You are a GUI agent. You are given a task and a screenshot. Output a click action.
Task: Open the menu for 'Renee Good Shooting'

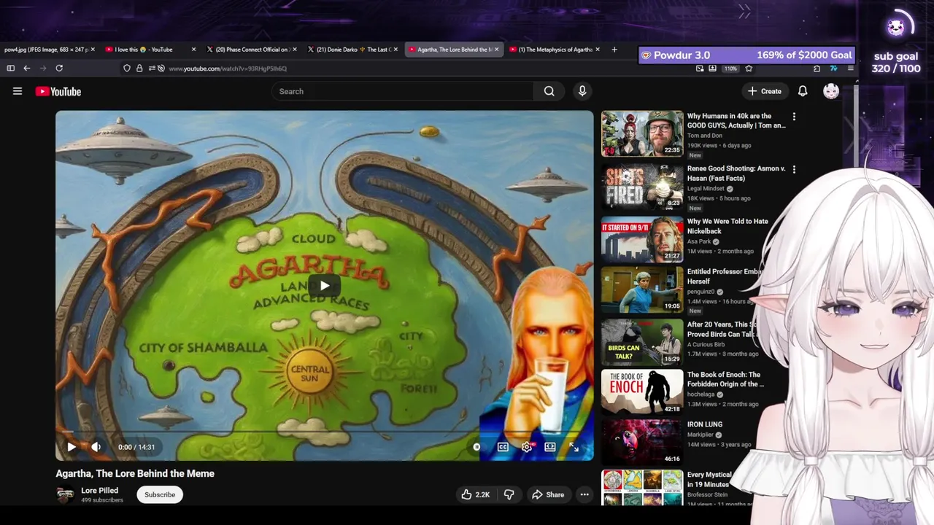(x=794, y=169)
